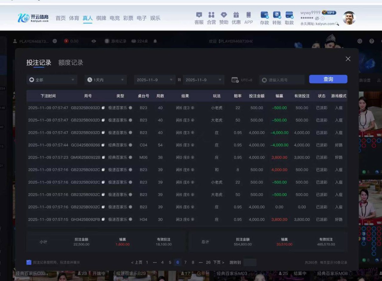
Task: Click the APP download icon
Action: (x=249, y=15)
